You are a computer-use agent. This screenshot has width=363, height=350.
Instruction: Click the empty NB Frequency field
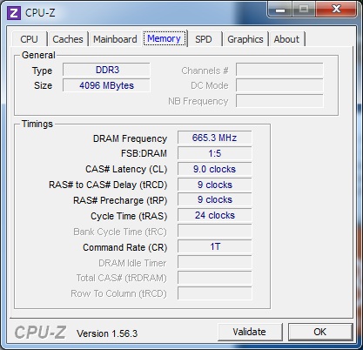point(279,101)
